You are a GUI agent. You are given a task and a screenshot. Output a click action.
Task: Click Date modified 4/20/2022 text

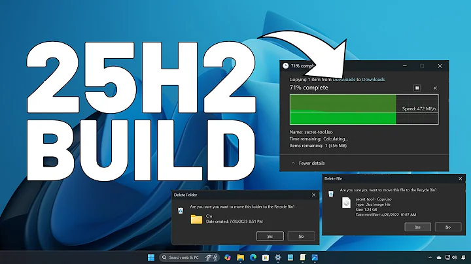coord(386,215)
